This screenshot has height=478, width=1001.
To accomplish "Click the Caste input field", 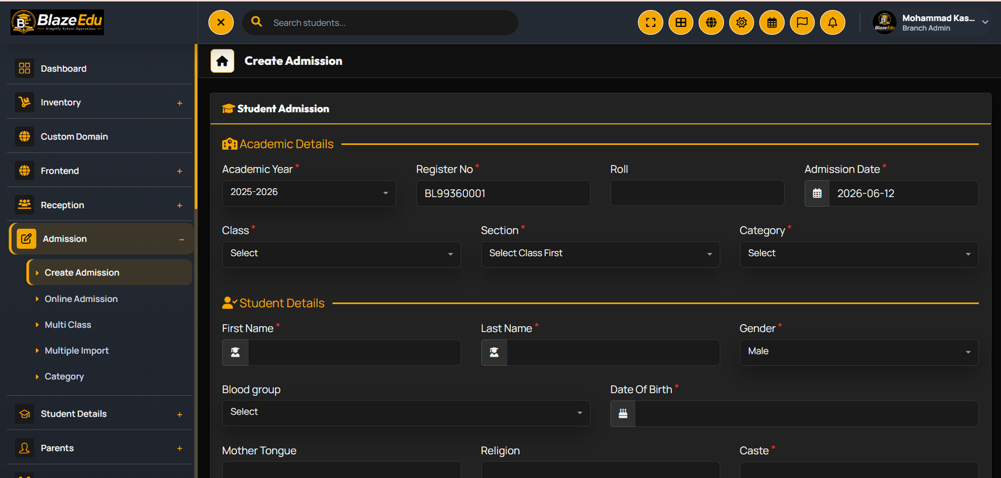I will click(859, 470).
